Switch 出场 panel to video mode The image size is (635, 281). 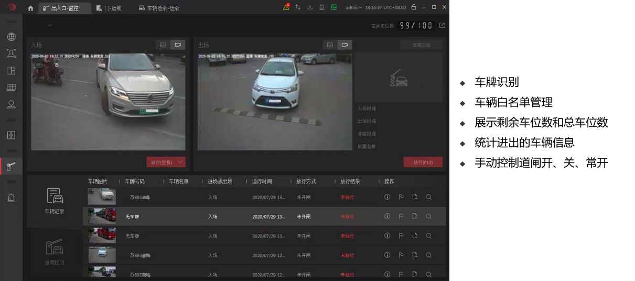click(345, 45)
